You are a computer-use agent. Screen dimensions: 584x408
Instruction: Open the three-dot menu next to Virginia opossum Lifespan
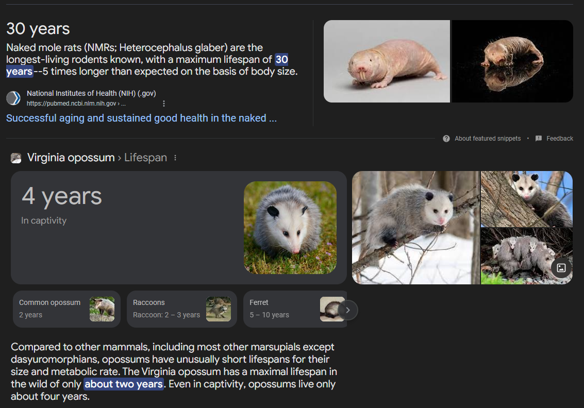coord(175,158)
